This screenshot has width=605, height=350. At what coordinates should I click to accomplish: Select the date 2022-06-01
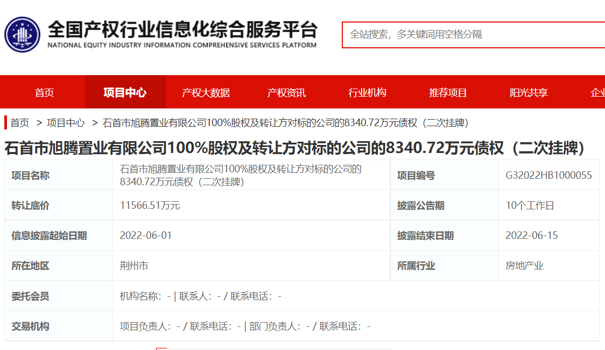[x=146, y=235]
